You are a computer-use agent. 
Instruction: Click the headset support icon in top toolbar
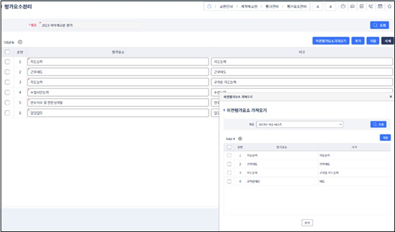pyautogui.click(x=352, y=6)
